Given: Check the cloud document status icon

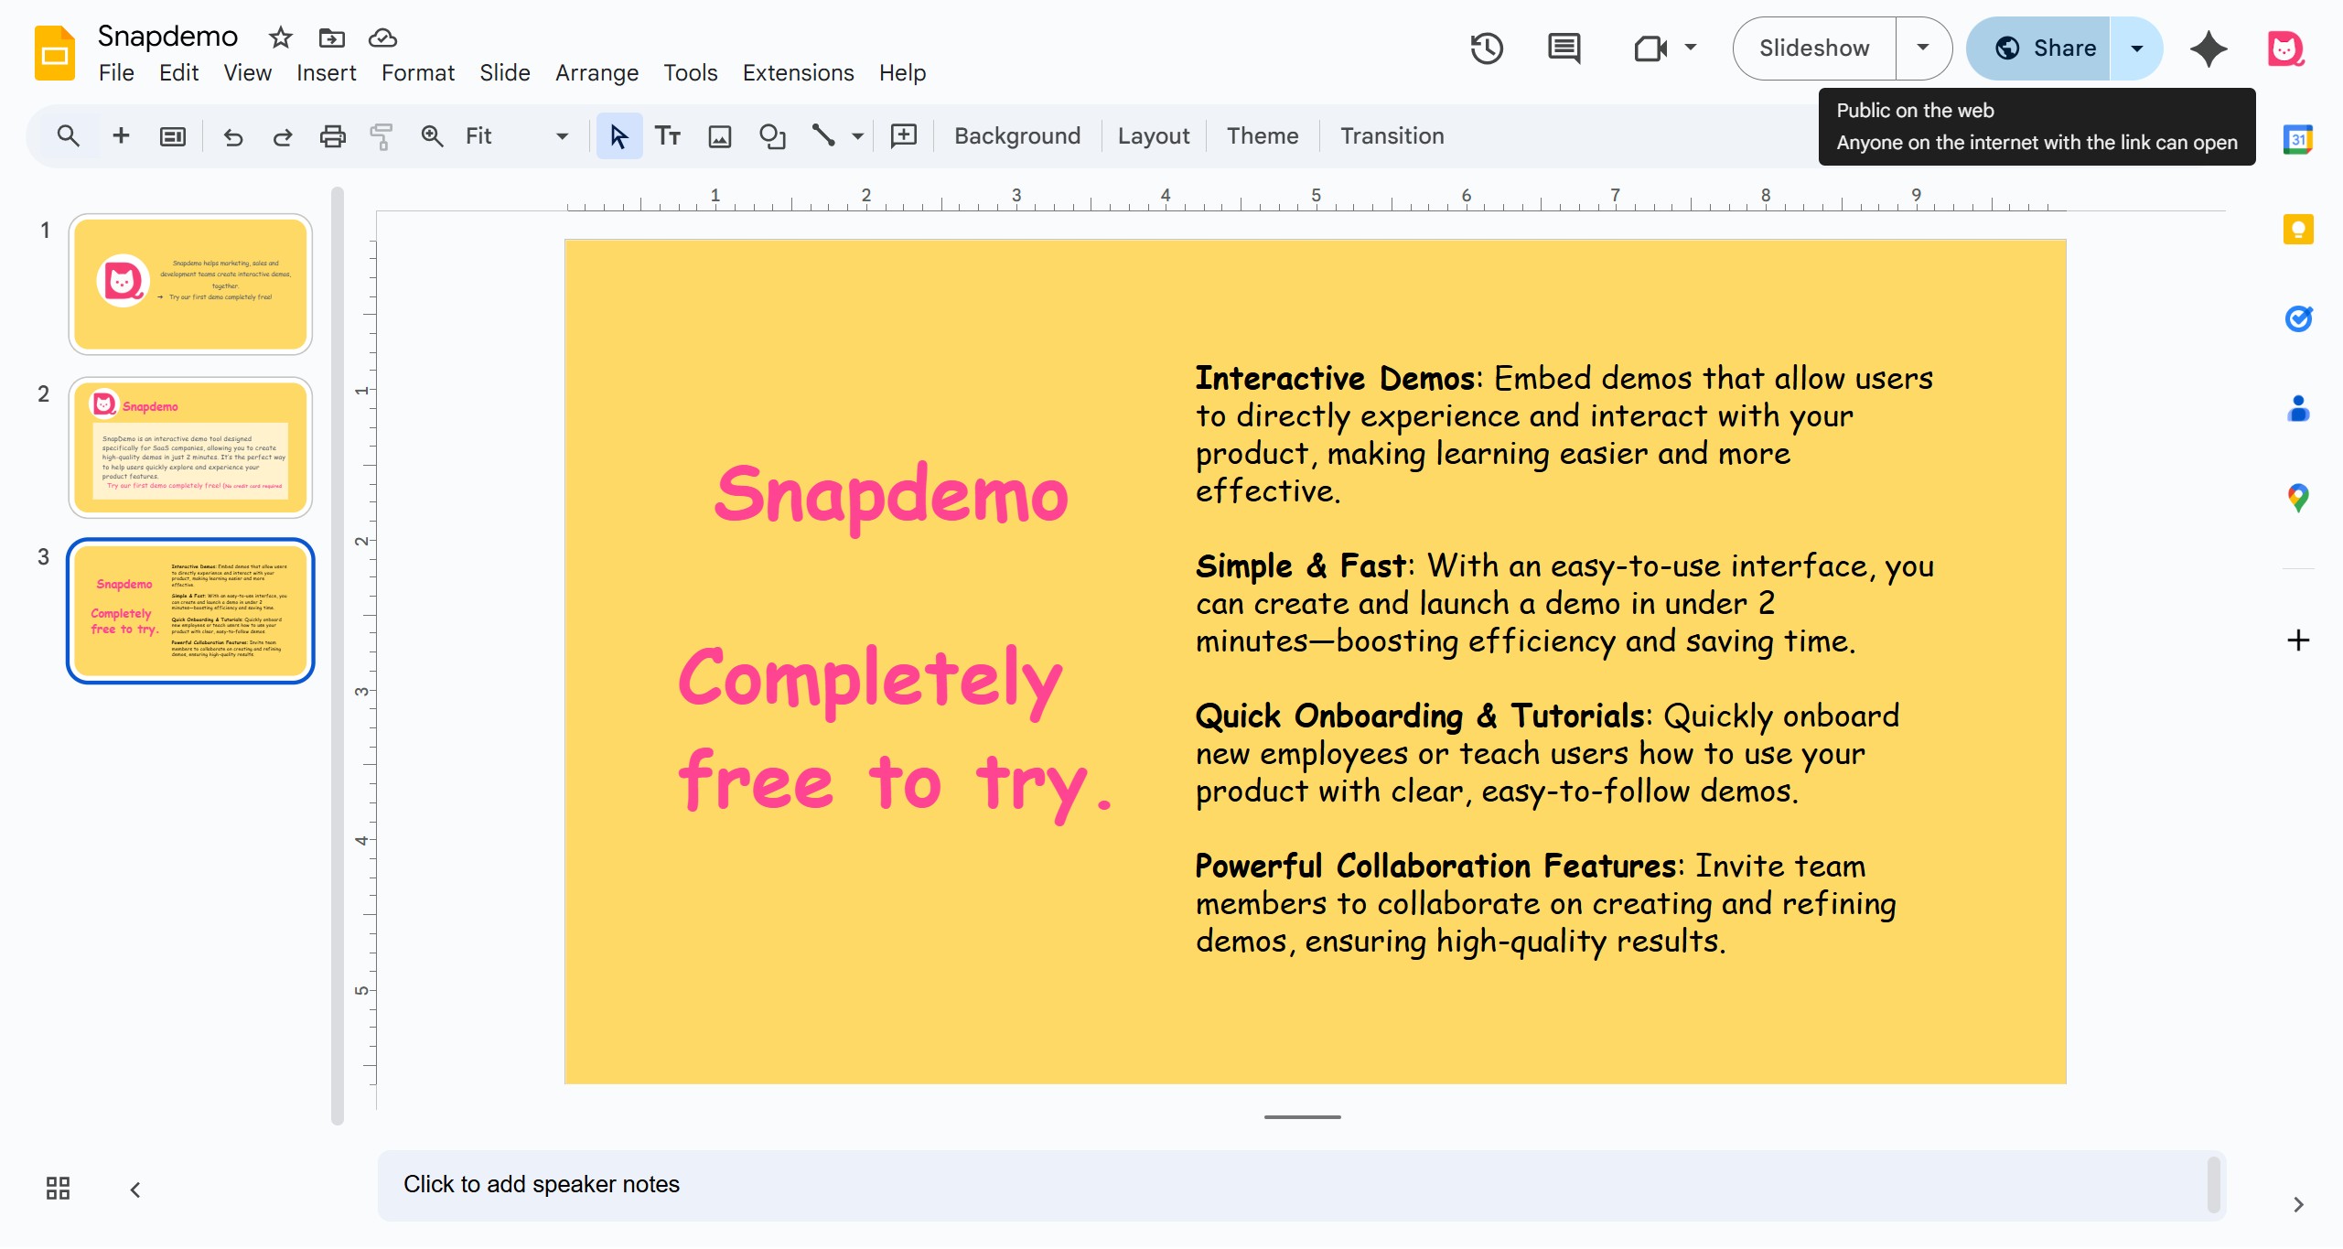Looking at the screenshot, I should pos(382,38).
